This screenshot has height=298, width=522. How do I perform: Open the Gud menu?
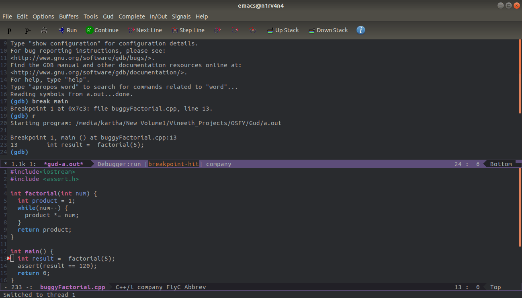point(108,16)
